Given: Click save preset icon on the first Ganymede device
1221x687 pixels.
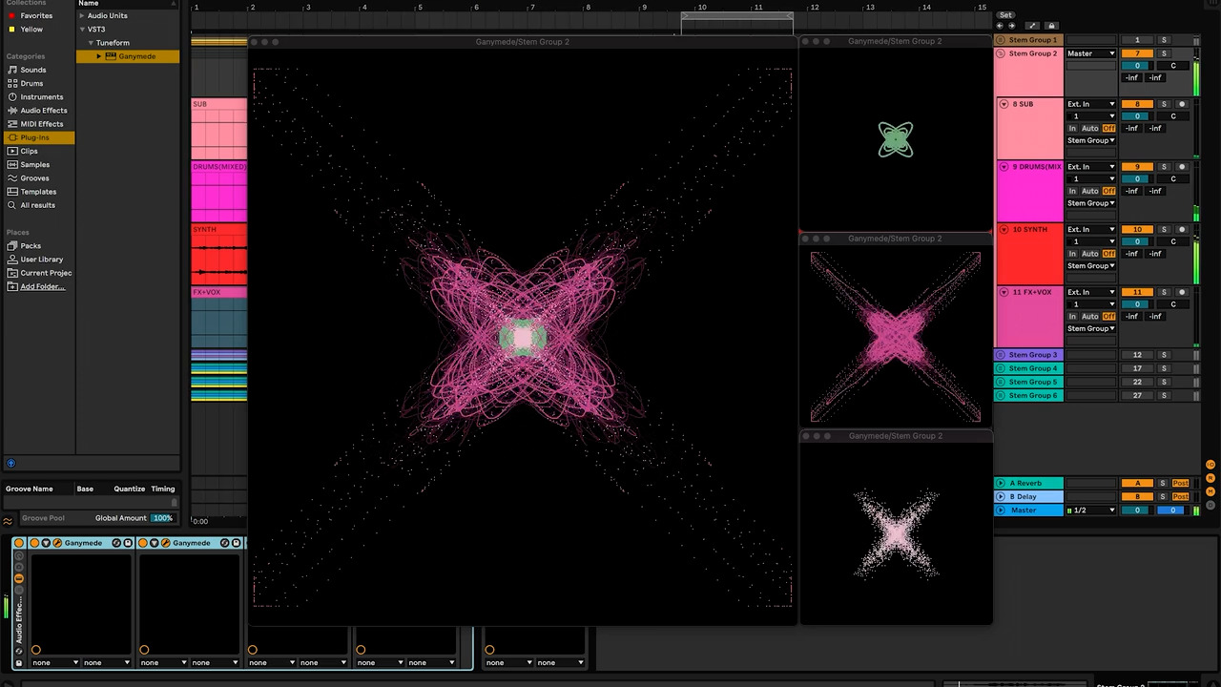Looking at the screenshot, I should 128,543.
